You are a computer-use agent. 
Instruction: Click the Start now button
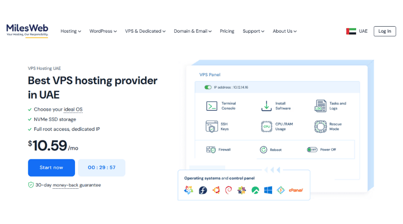pos(51,168)
